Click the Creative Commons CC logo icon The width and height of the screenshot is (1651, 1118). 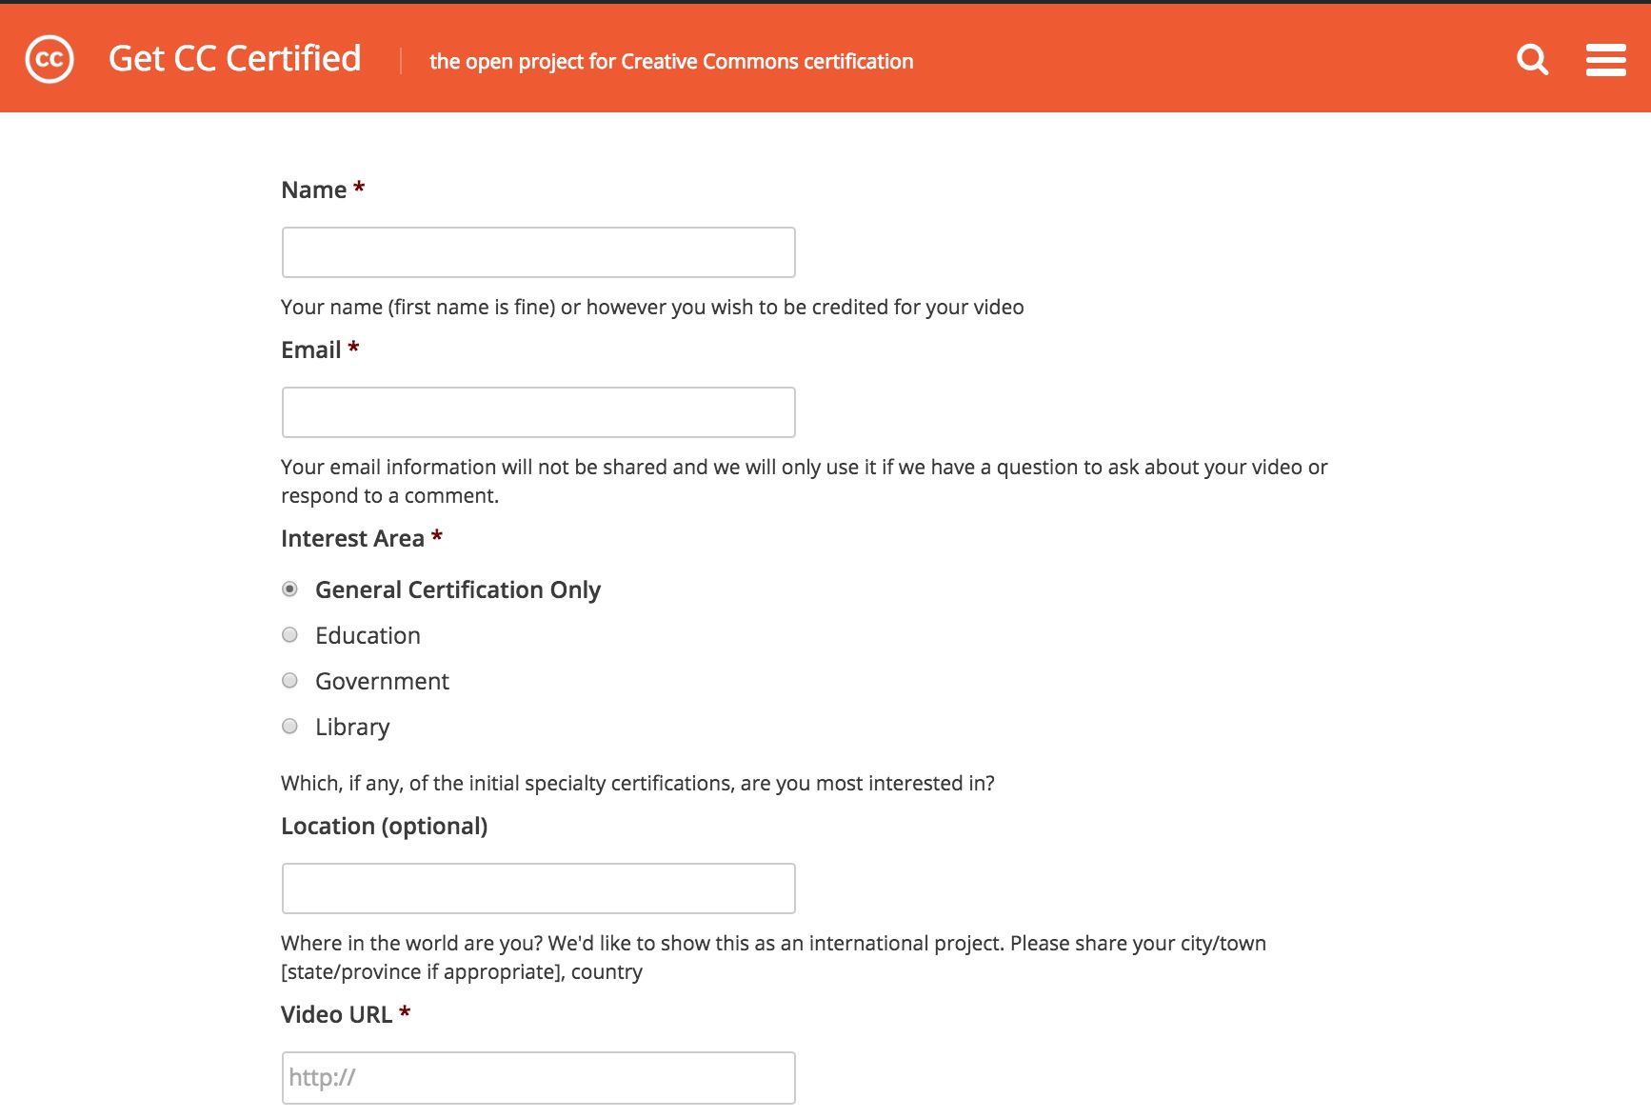[x=50, y=59]
